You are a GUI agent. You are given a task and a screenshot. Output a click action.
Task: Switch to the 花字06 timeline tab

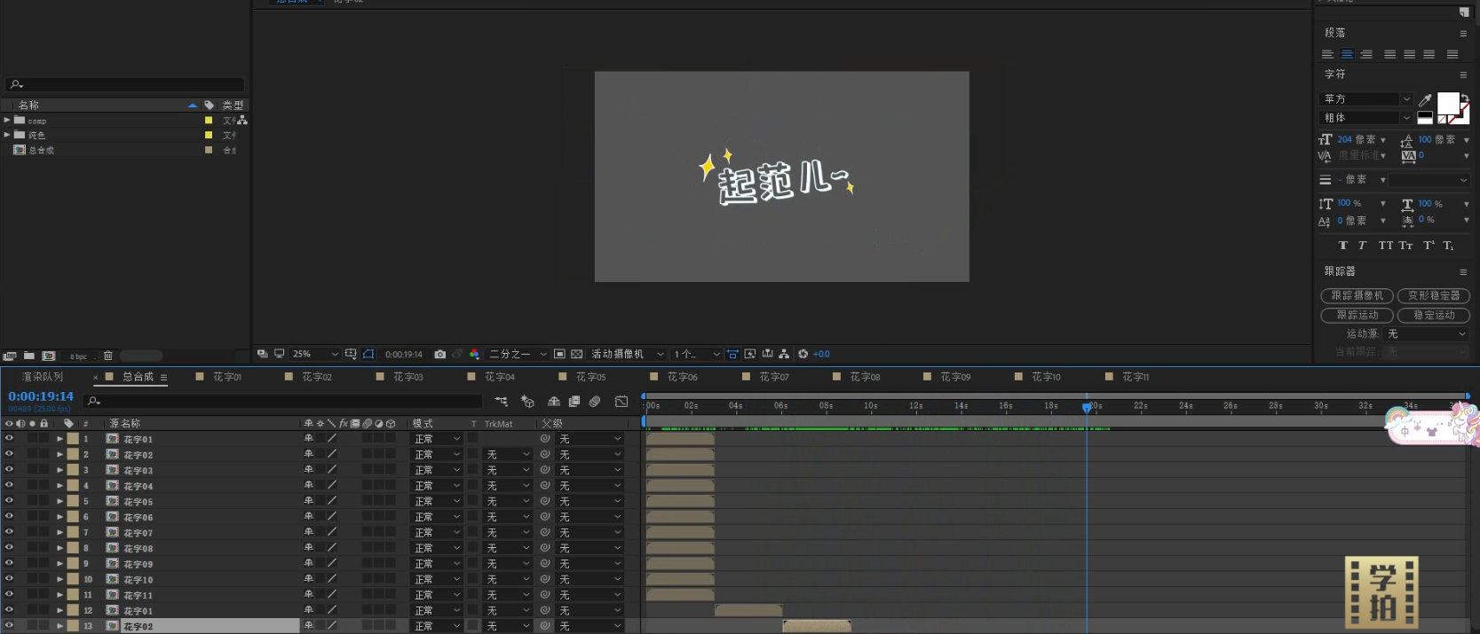pos(683,377)
